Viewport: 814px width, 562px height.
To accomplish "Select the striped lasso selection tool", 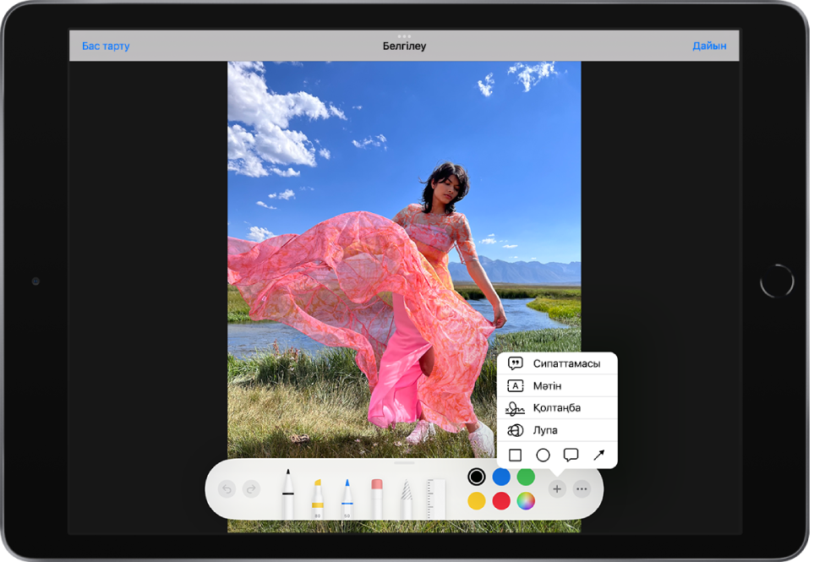I will 406,498.
